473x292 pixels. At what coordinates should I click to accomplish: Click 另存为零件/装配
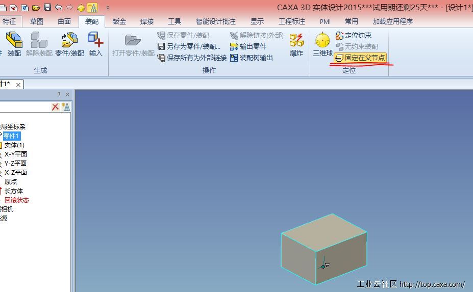(189, 46)
